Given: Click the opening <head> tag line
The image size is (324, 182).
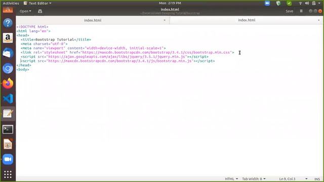Looking at the screenshot, I should (23, 35).
